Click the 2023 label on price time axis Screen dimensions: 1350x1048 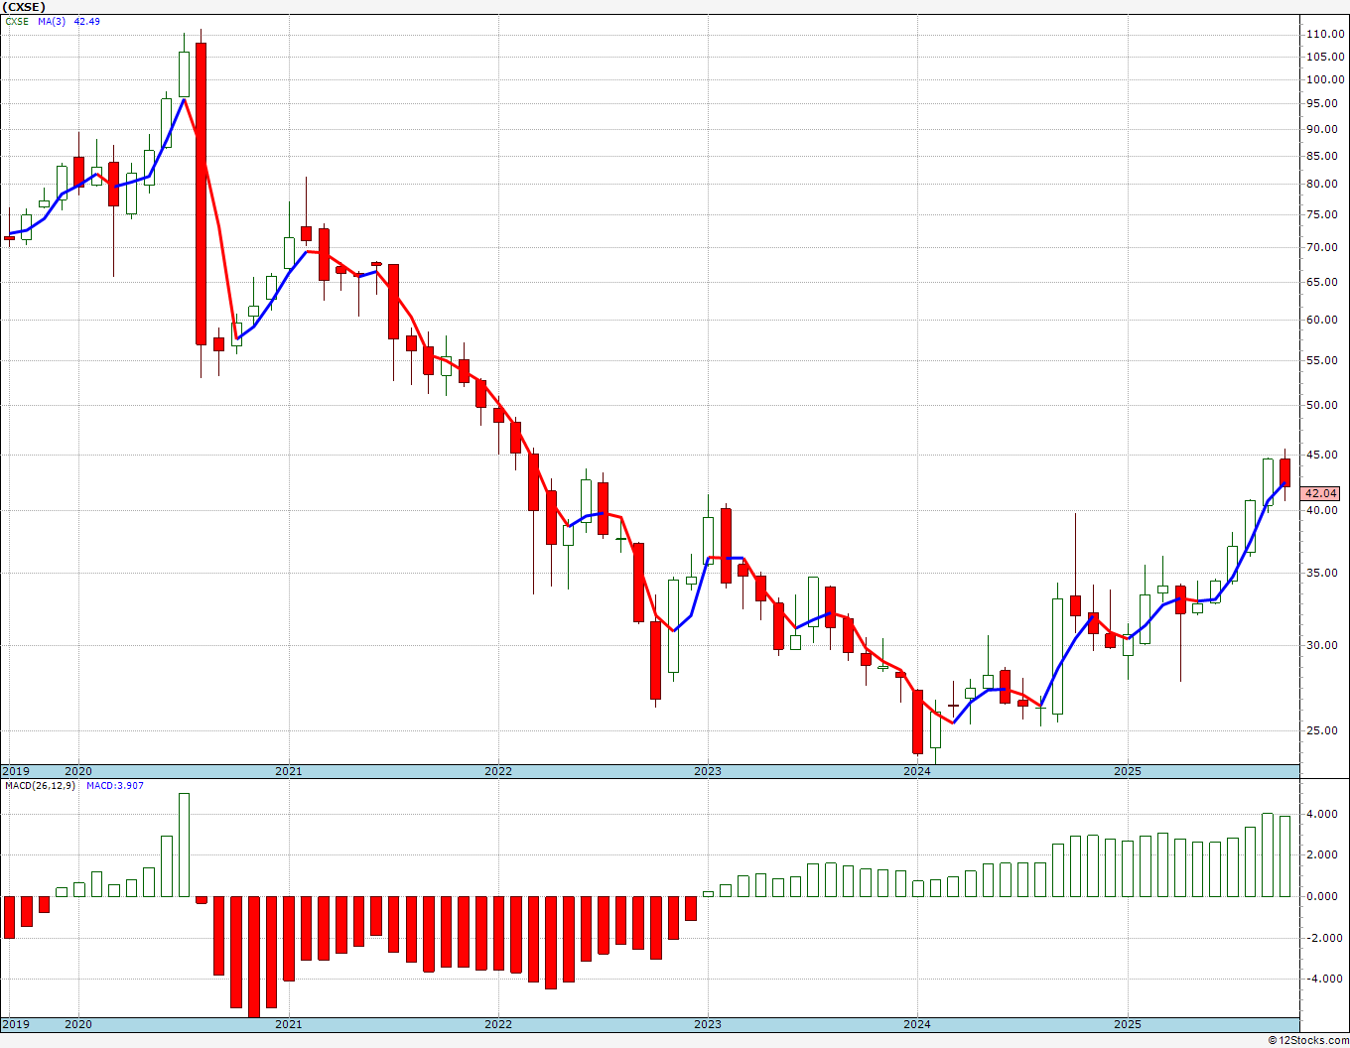click(708, 771)
